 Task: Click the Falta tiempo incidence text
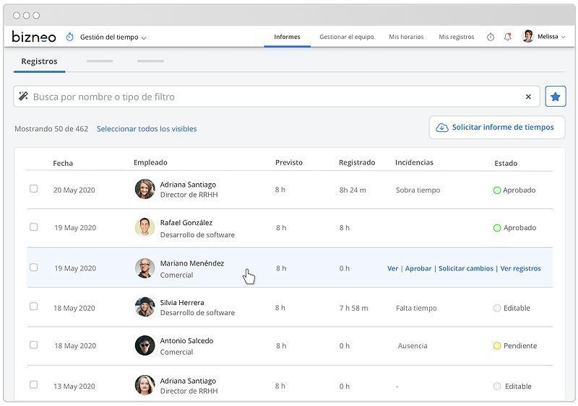(416, 308)
